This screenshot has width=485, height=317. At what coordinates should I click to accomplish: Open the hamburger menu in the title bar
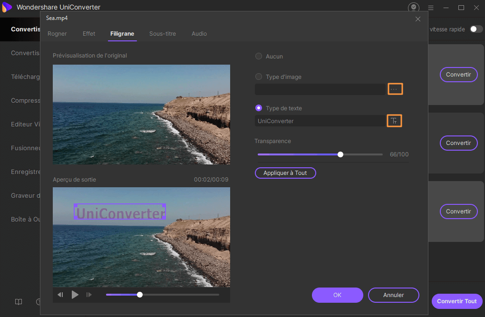(431, 8)
